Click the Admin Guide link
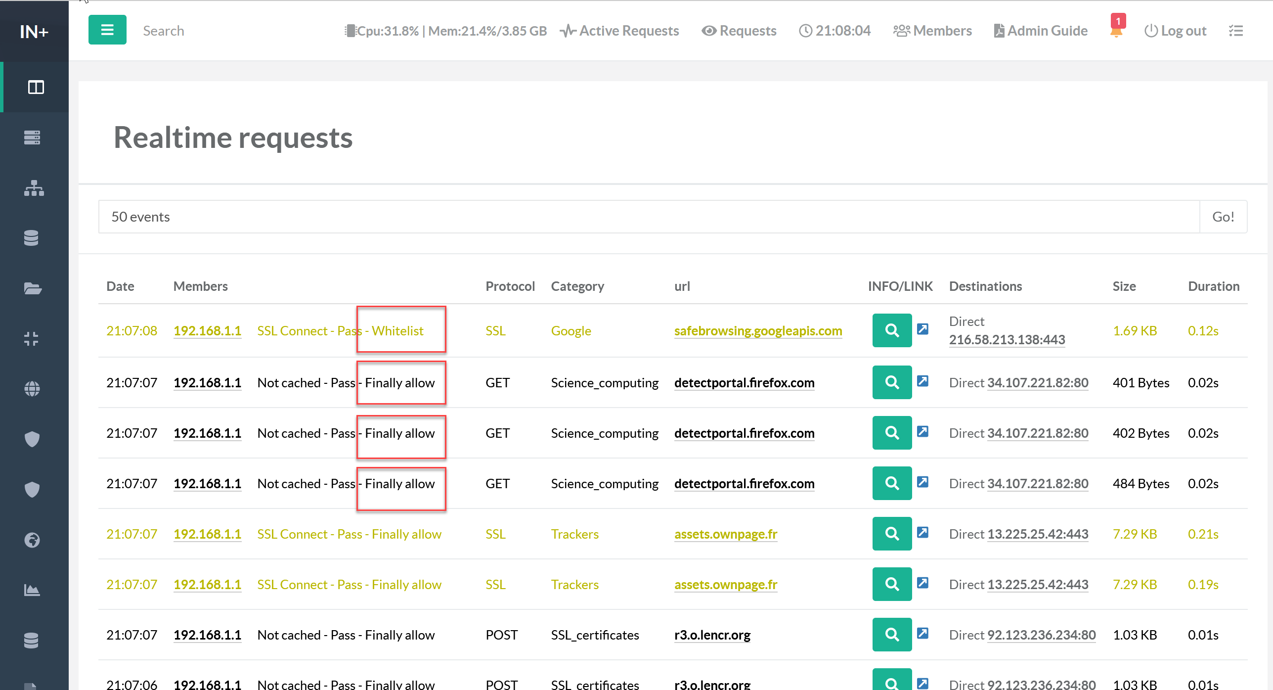The image size is (1273, 690). 1041,31
